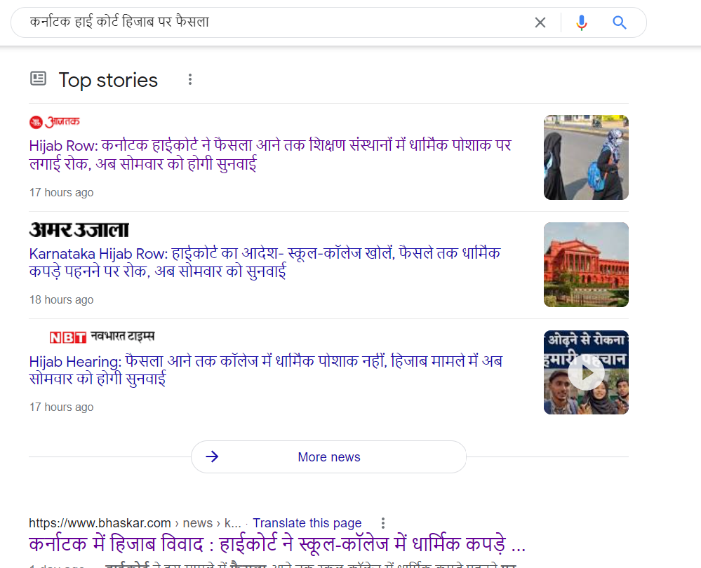Open the thumbnail of two women walking

(586, 158)
